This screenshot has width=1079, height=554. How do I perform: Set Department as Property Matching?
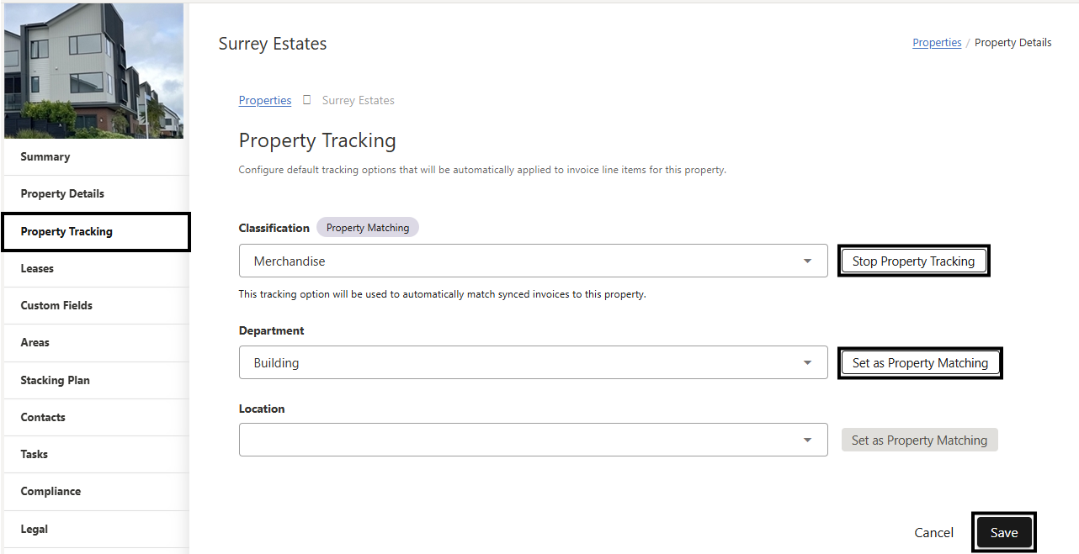pyautogui.click(x=920, y=363)
